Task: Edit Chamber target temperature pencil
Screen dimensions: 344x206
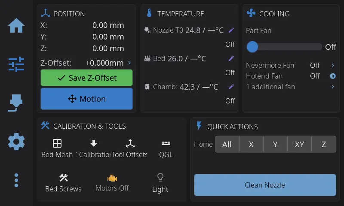Action: (231, 87)
